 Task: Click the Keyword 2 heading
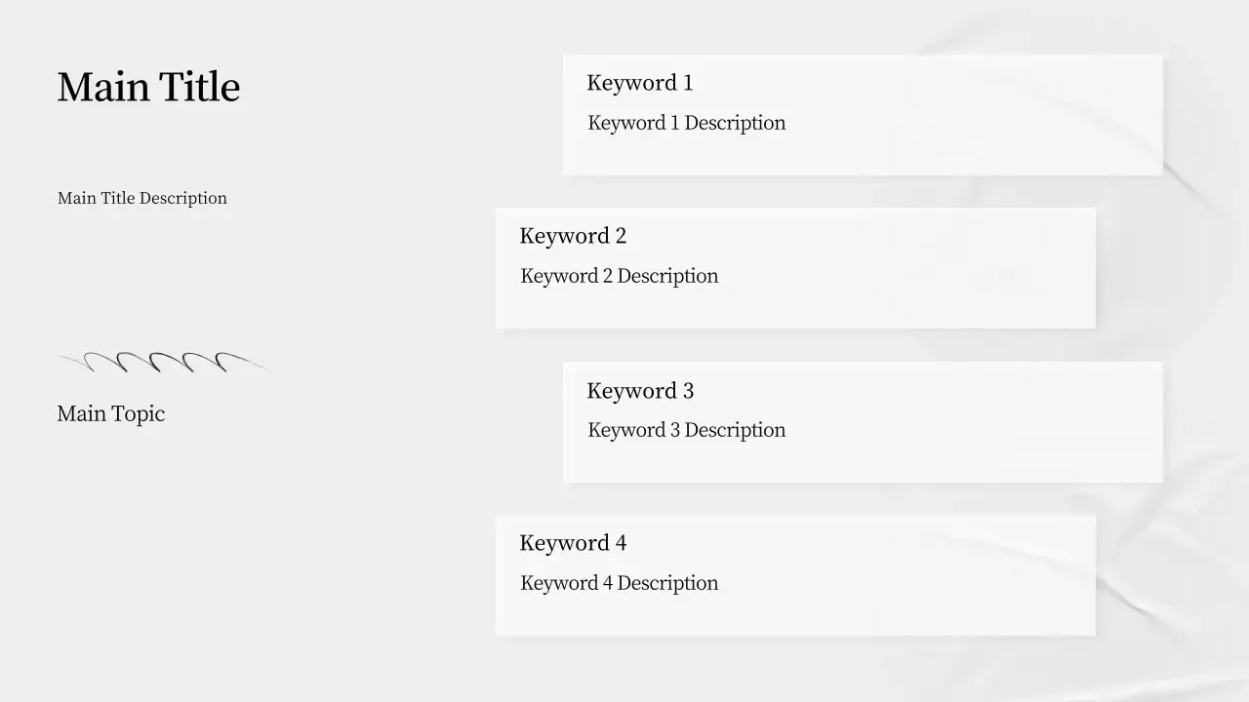573,236
